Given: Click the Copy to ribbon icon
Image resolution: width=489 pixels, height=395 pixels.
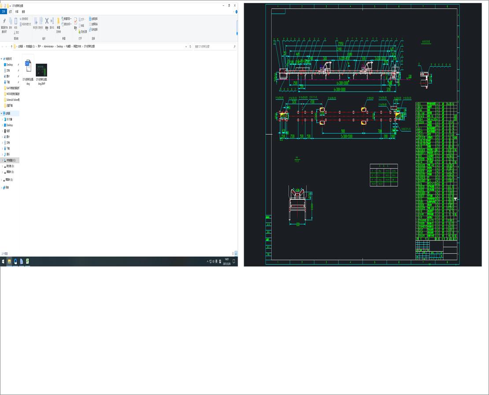Looking at the screenshot, I should pyautogui.click(x=41, y=21).
